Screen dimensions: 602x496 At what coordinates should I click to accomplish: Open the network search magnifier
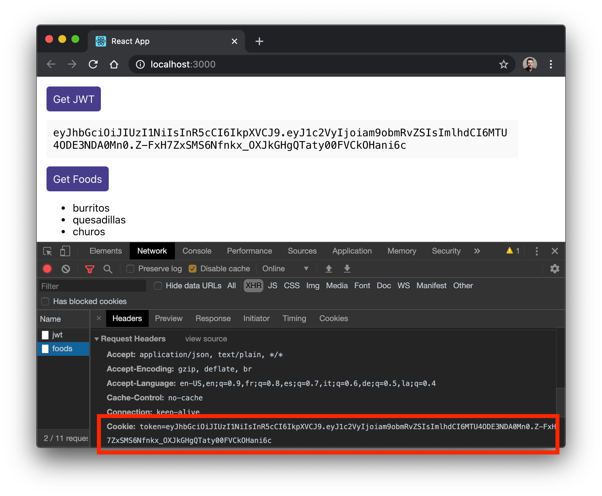(x=108, y=269)
